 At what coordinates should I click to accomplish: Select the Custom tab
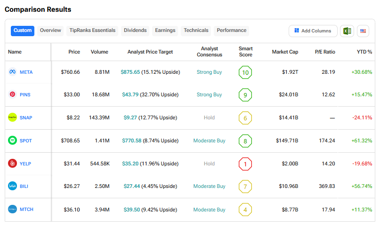point(23,31)
